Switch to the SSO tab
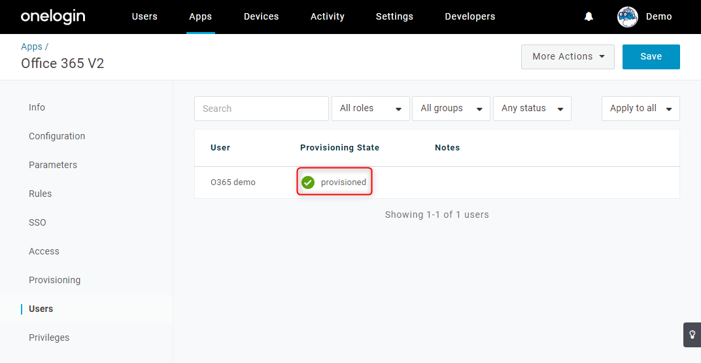 37,222
